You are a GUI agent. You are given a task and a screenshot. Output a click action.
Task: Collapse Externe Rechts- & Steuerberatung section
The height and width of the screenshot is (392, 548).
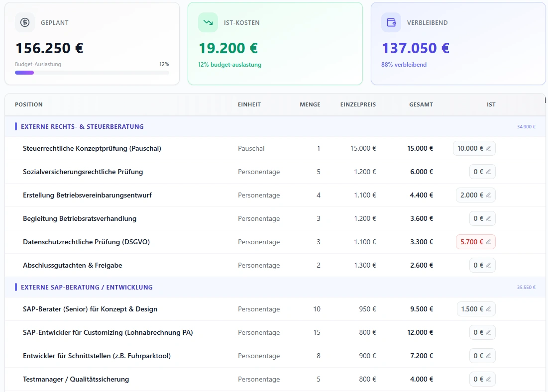(82, 127)
